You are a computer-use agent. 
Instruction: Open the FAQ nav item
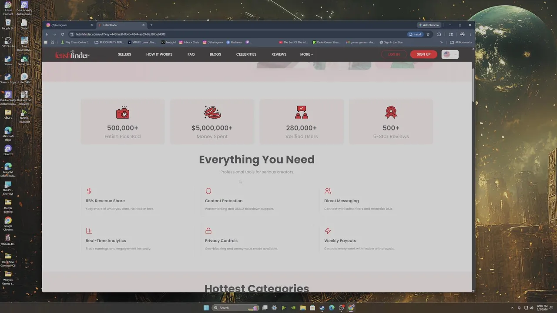pyautogui.click(x=191, y=54)
